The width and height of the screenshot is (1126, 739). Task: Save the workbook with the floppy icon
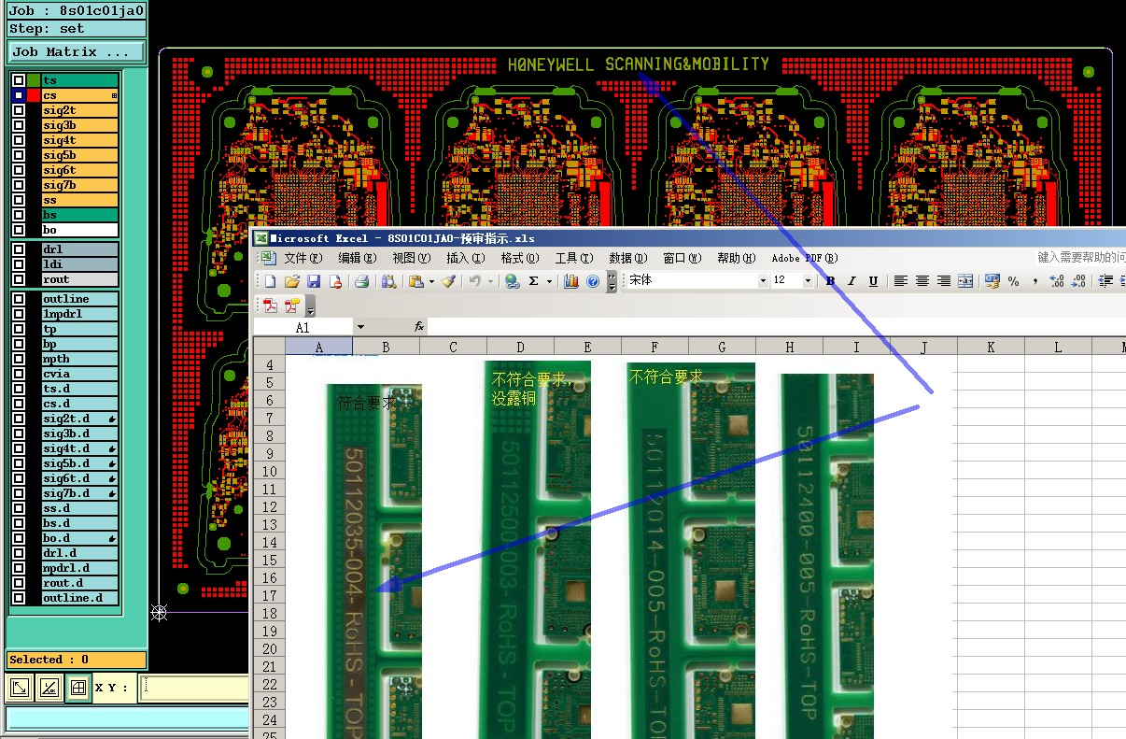pyautogui.click(x=314, y=281)
